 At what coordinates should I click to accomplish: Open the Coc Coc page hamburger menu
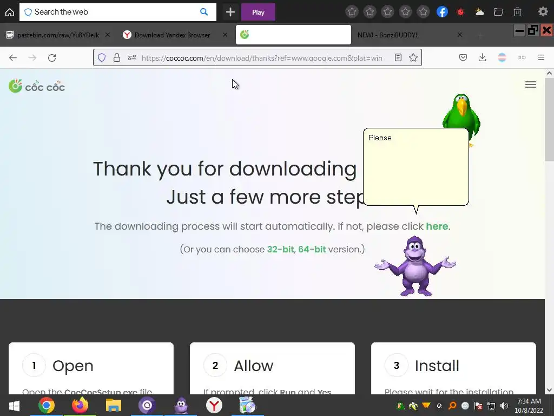531,84
